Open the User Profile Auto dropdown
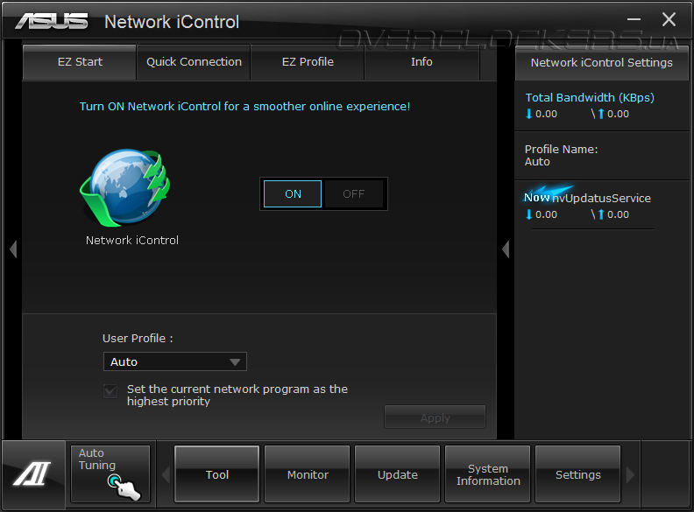694x512 pixels. click(175, 361)
